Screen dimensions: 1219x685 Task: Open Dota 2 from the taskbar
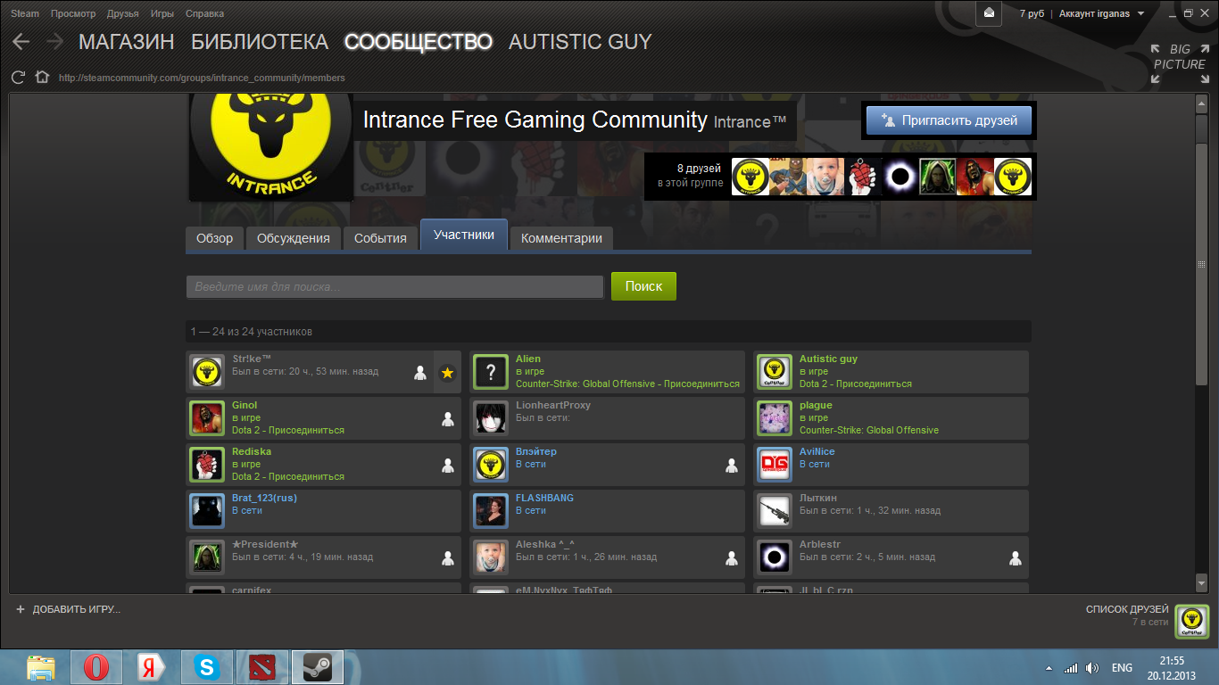coord(262,667)
